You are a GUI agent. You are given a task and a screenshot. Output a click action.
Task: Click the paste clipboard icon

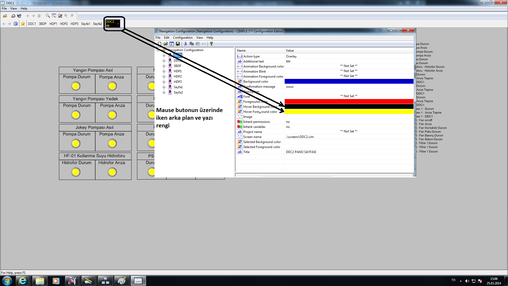click(198, 44)
